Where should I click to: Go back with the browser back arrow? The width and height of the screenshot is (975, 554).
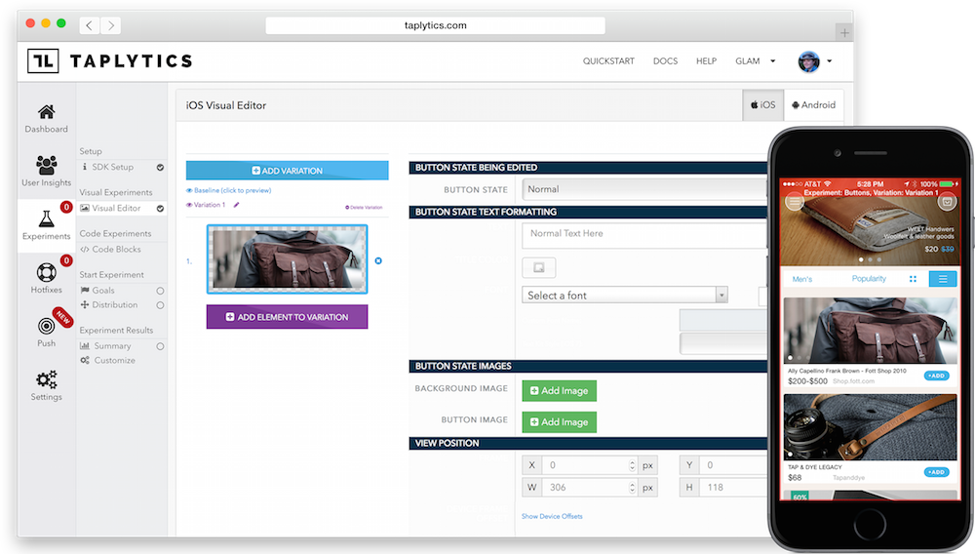tap(90, 25)
